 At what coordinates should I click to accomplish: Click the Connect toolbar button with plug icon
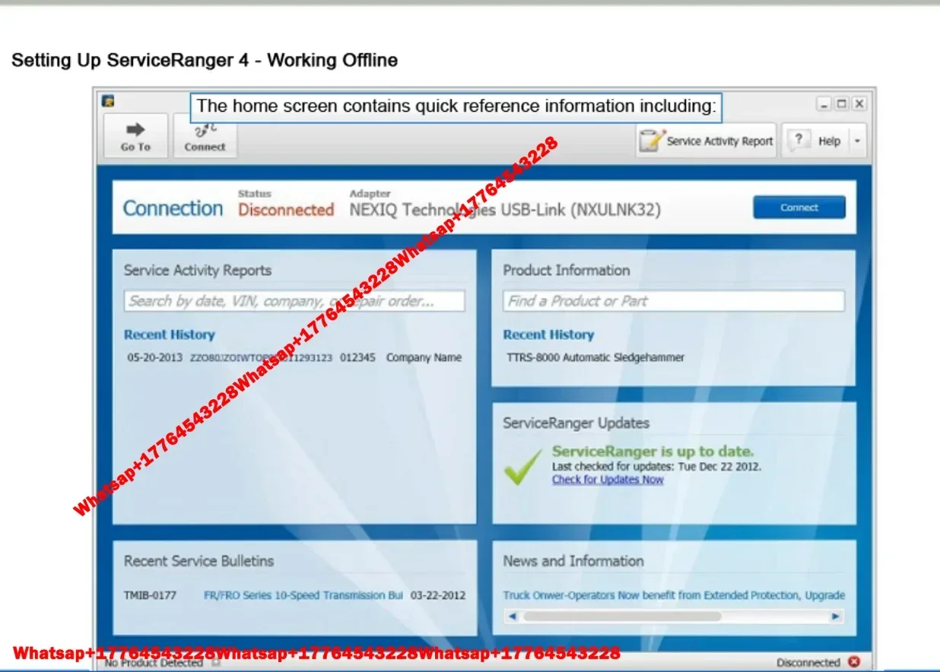click(205, 137)
